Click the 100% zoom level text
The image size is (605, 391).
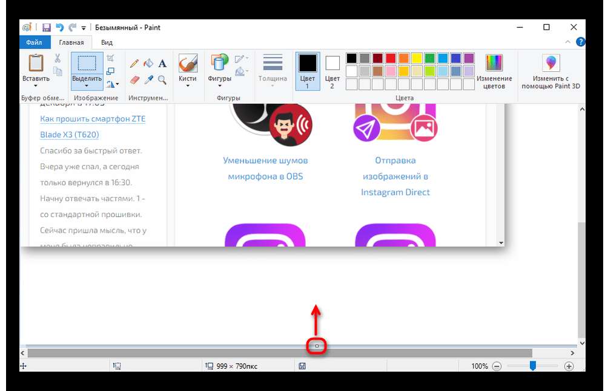[x=479, y=366]
